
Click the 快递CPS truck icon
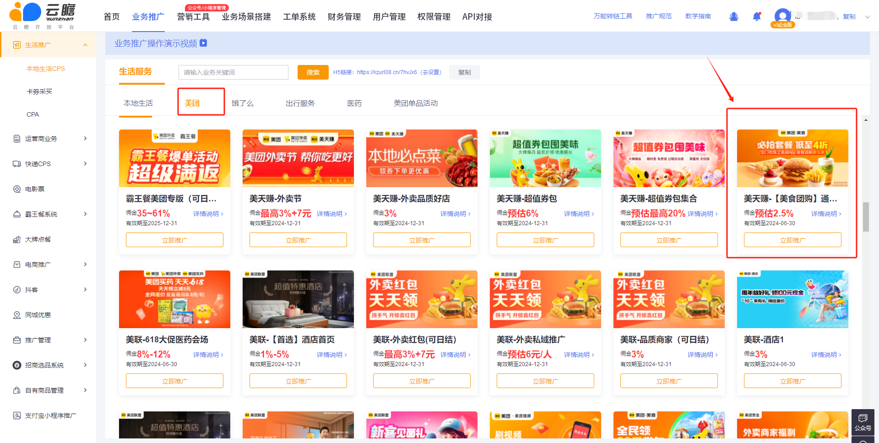[17, 164]
